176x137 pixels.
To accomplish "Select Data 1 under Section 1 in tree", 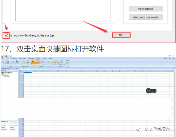I will [x=7, y=77].
